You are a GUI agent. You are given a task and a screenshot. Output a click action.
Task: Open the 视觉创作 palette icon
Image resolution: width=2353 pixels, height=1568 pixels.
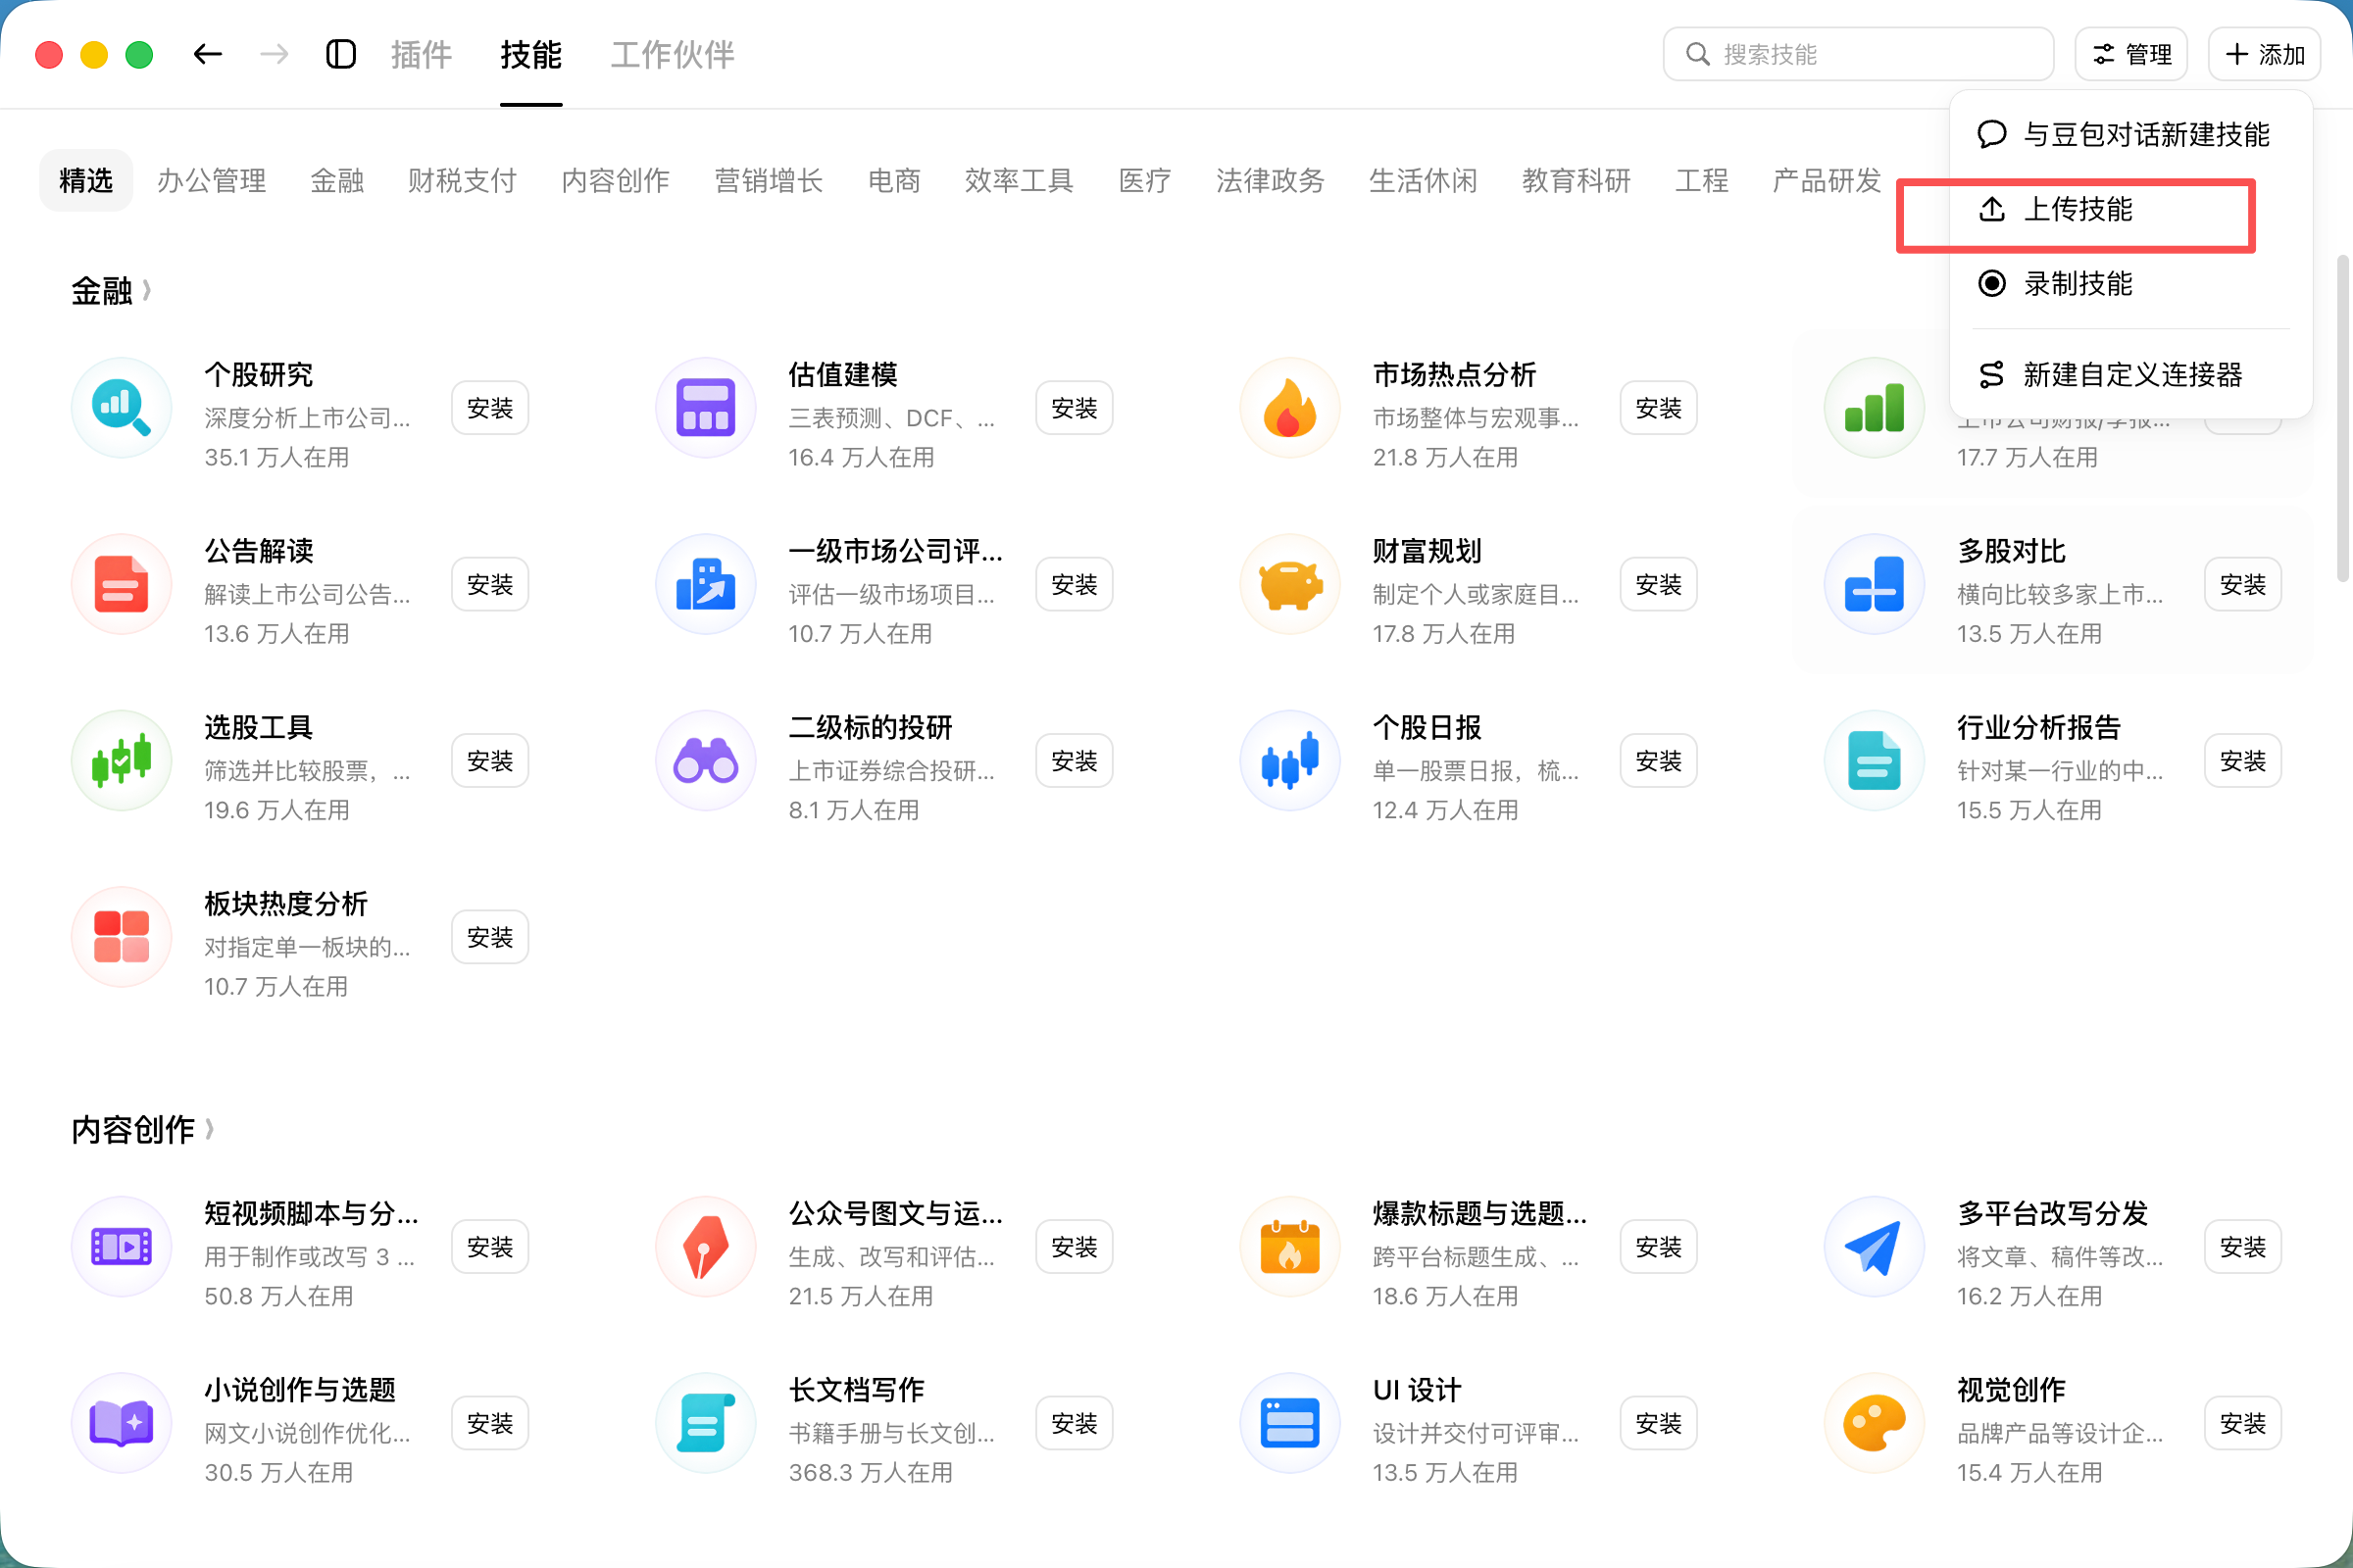pyautogui.click(x=1874, y=1423)
